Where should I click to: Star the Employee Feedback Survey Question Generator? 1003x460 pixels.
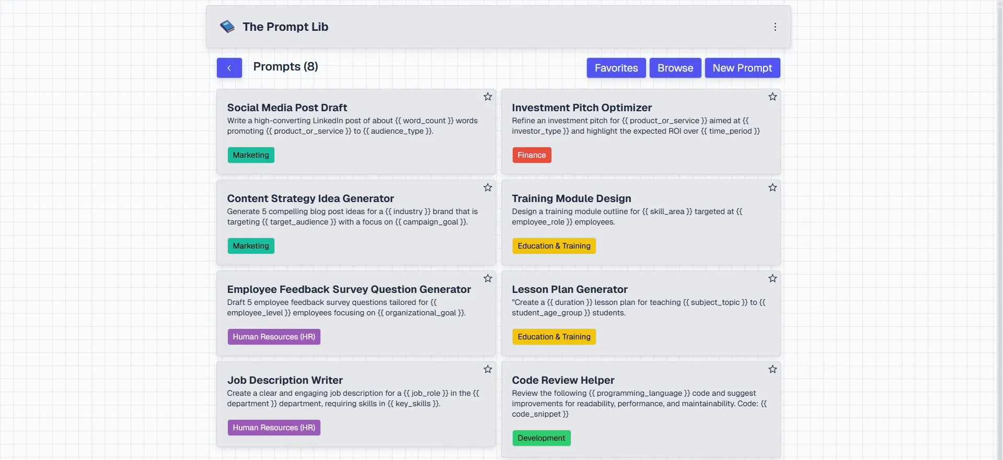coord(488,278)
